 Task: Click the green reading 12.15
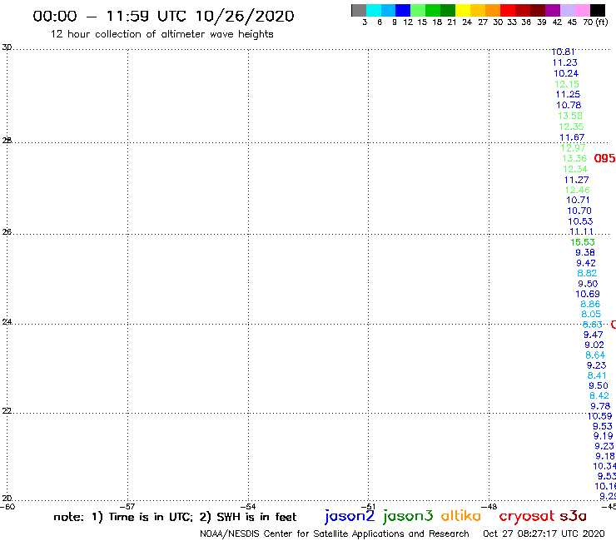(x=567, y=84)
